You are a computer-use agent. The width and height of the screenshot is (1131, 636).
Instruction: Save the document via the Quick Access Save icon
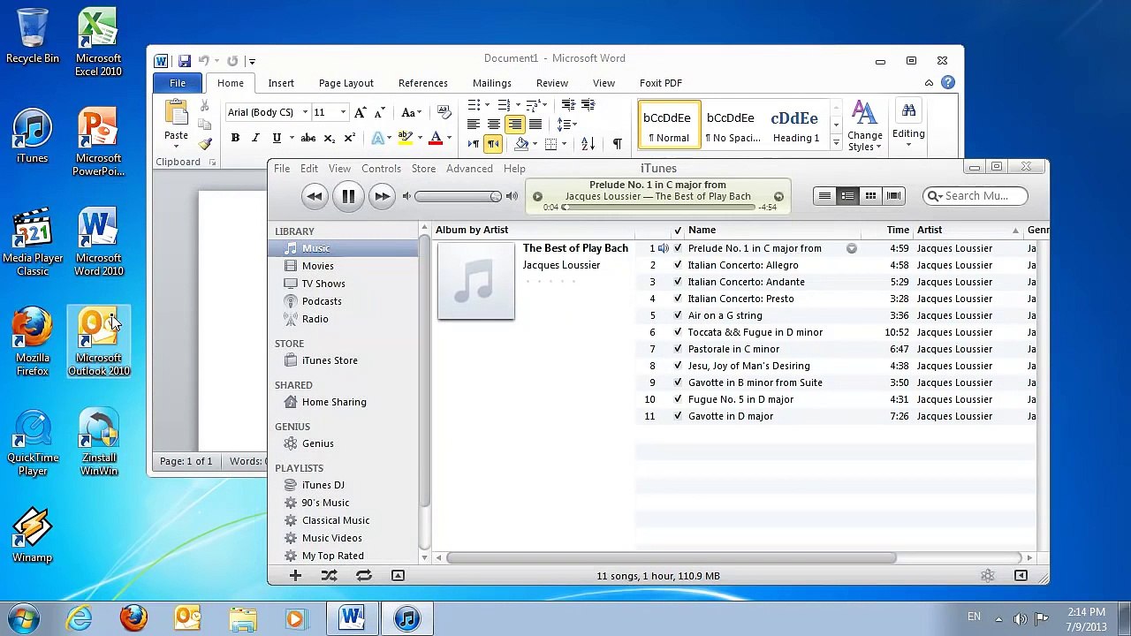(185, 60)
